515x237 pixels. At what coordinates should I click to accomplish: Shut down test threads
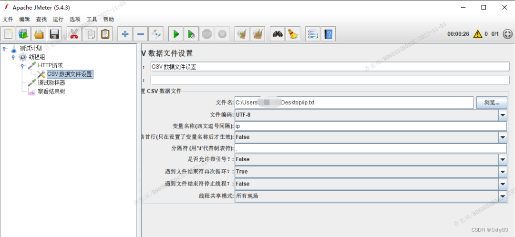point(222,34)
